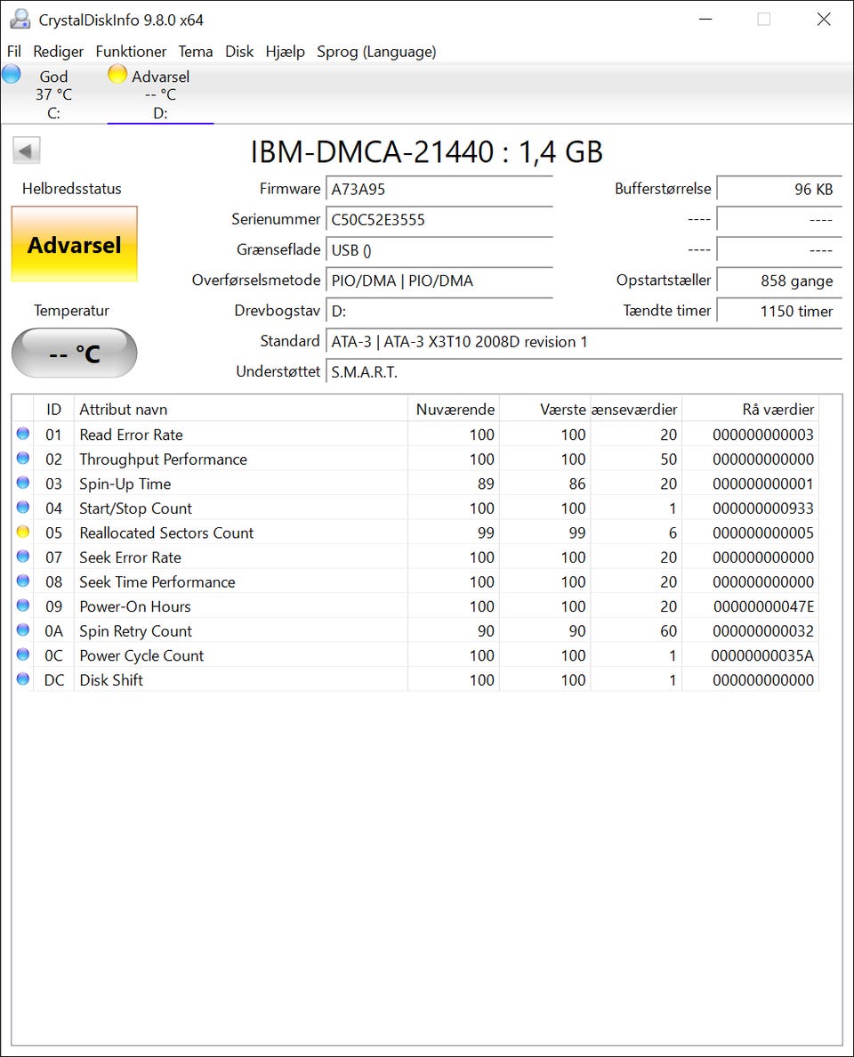
Task: Click blue status dot beside Read Error Rate
Action: pyautogui.click(x=23, y=435)
